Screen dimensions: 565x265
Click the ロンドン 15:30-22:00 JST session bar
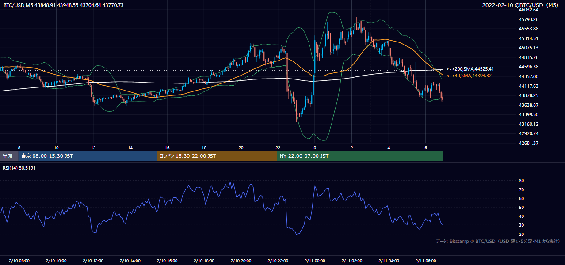tap(217, 156)
